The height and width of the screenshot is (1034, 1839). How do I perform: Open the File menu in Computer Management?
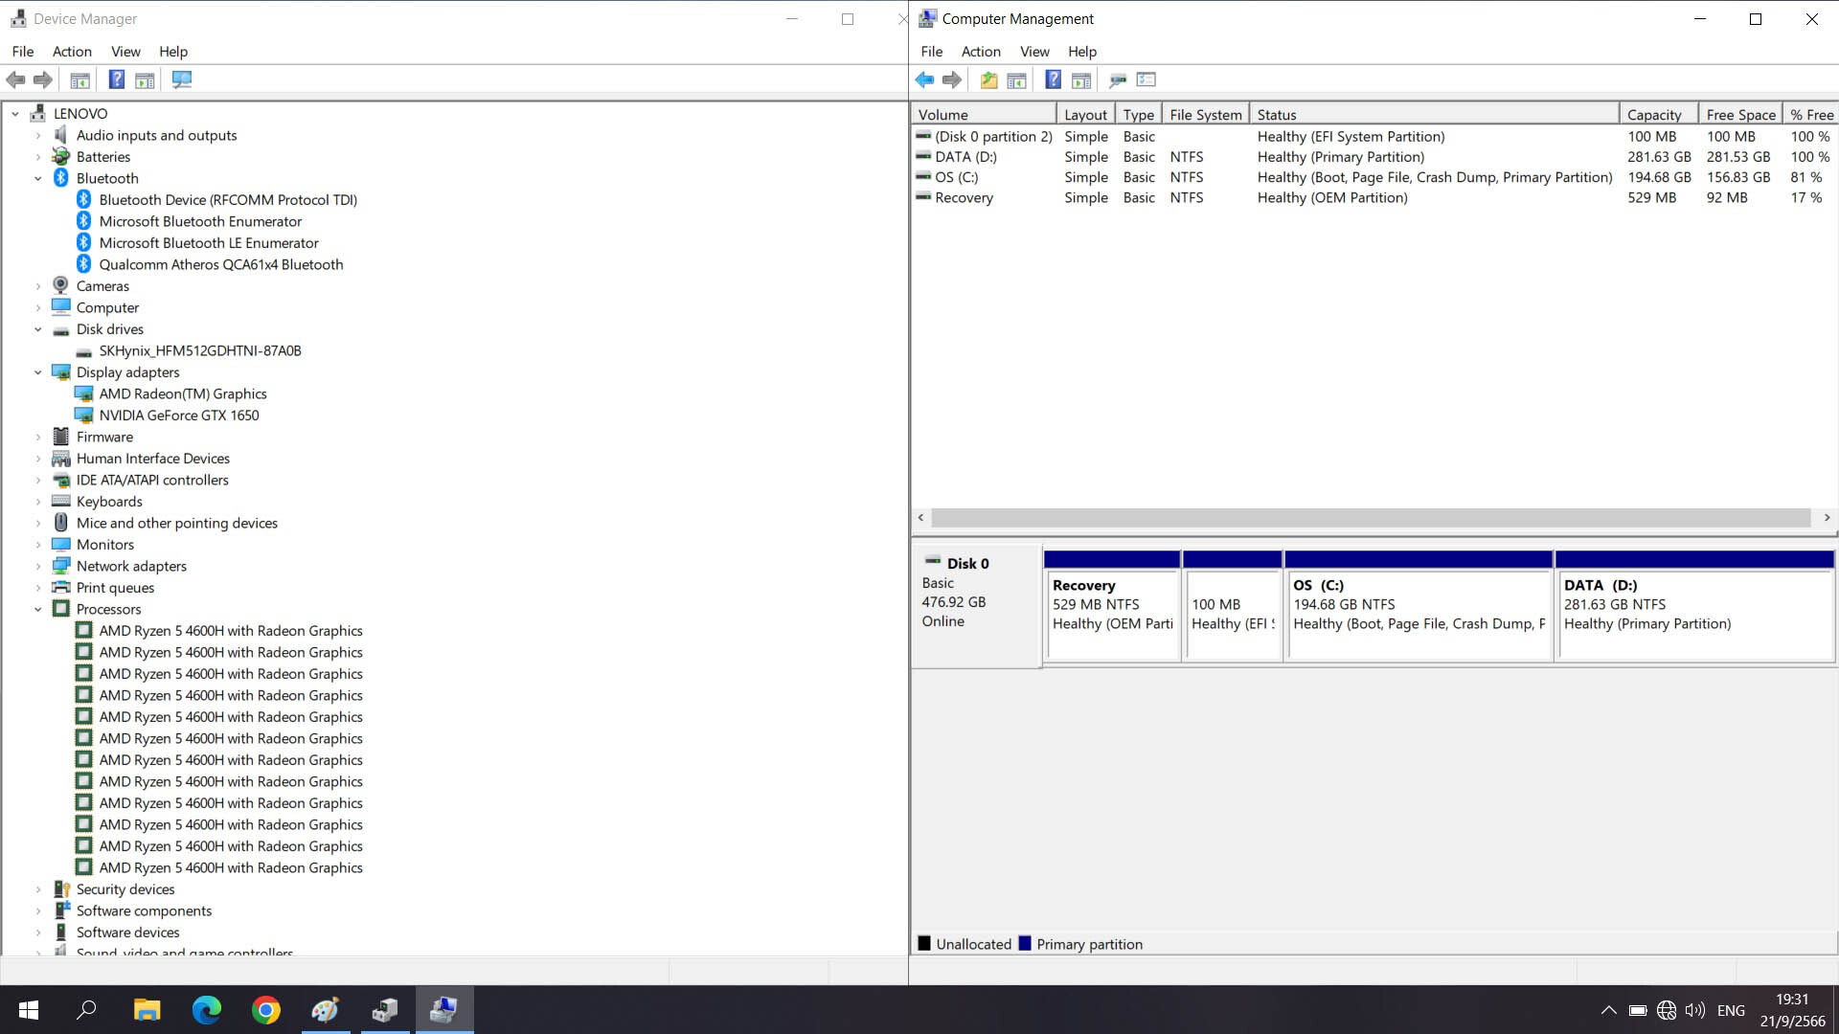932,52
